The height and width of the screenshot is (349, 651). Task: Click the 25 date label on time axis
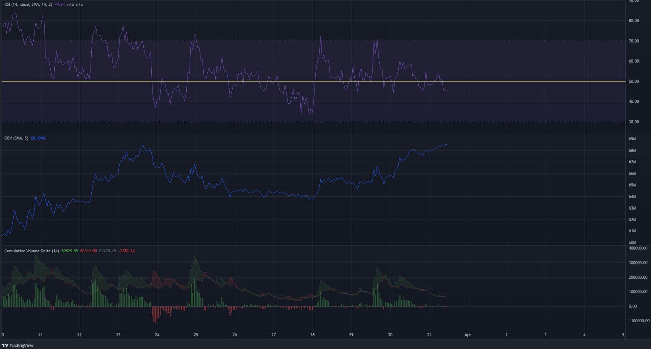[196, 335]
